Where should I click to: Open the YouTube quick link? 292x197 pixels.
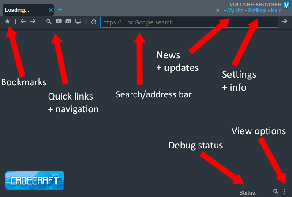(59, 22)
